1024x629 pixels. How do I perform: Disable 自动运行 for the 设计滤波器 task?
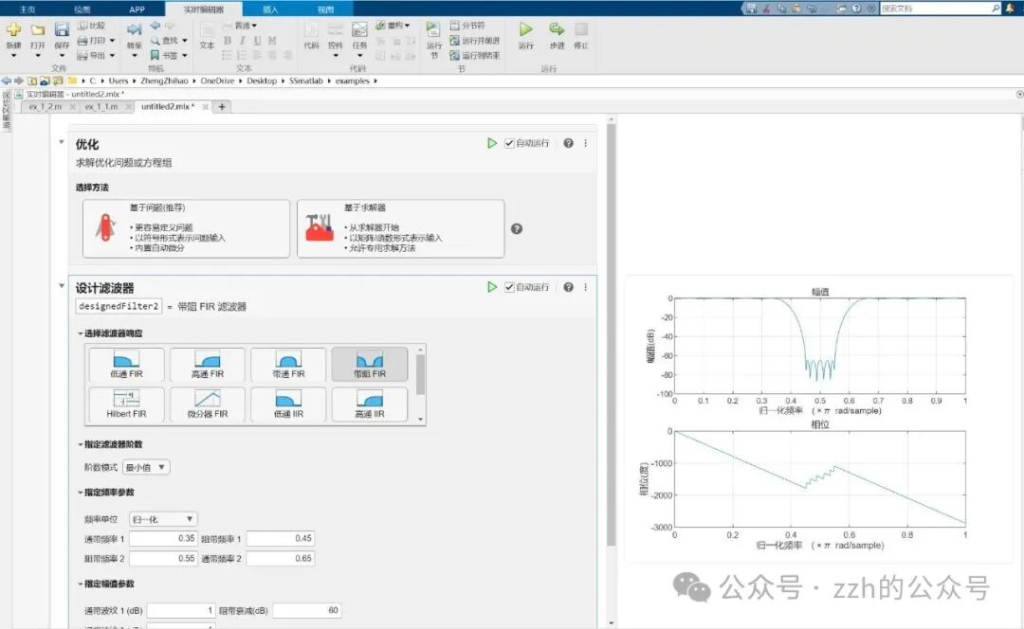click(510, 287)
